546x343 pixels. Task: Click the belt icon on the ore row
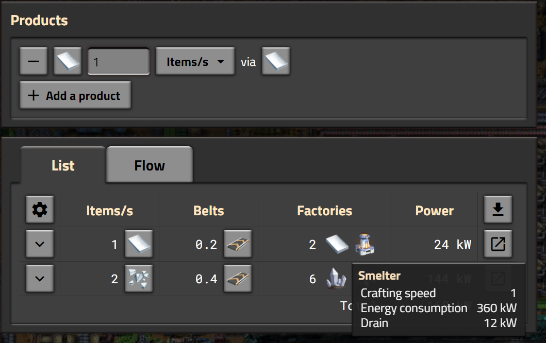238,278
